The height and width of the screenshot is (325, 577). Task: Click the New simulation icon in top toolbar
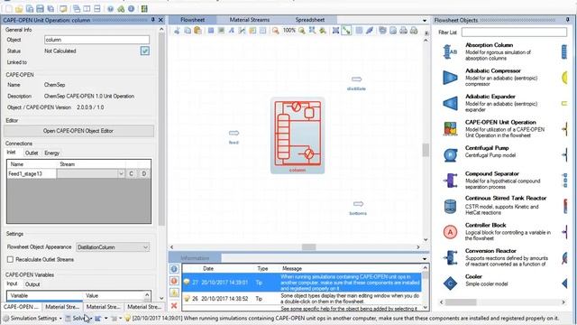pyautogui.click(x=9, y=8)
